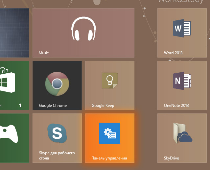
Task: Open Google Keep tile
Action: click(110, 85)
